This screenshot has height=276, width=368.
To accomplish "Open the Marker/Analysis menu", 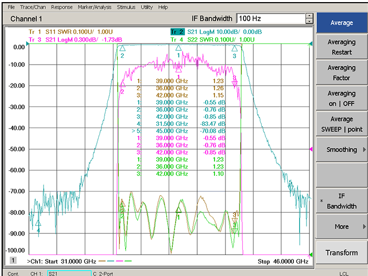I will [95, 7].
